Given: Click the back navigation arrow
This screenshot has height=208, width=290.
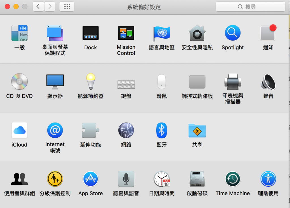Looking at the screenshot, I should (38, 7).
